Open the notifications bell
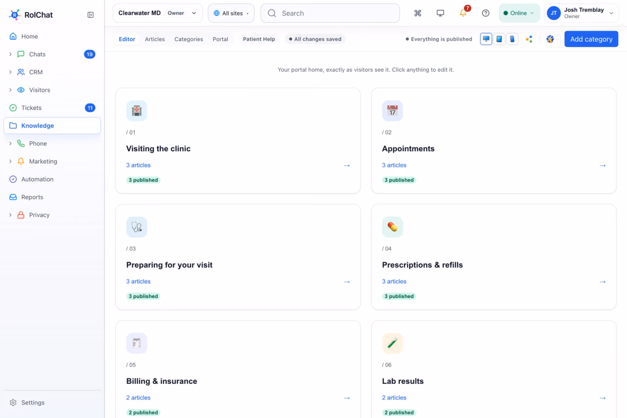627x418 pixels. (x=463, y=13)
